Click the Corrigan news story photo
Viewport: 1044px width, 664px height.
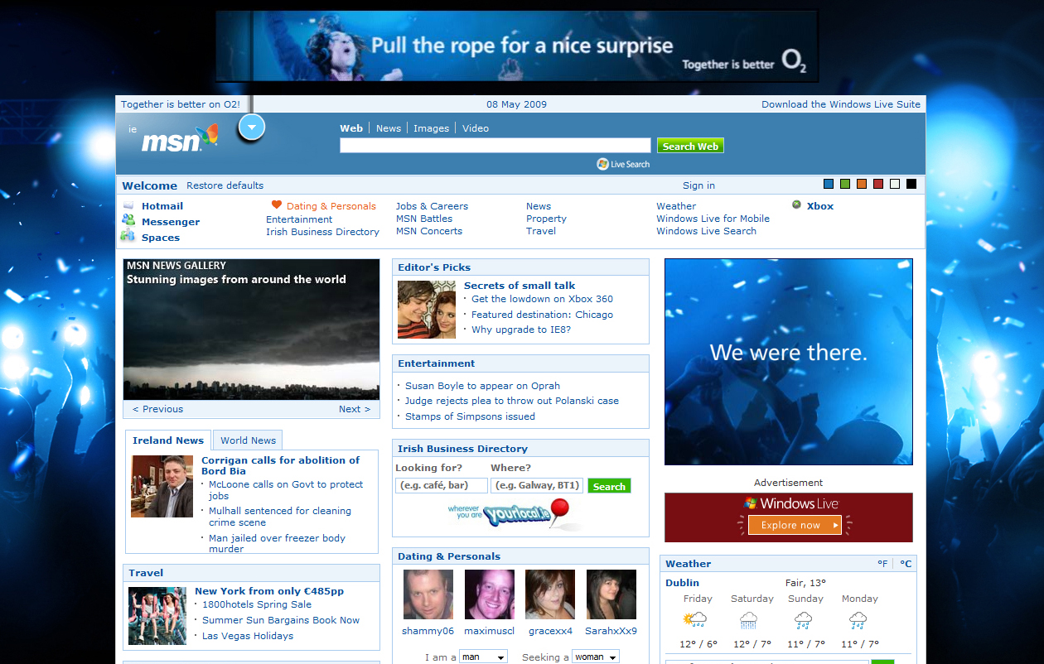click(162, 486)
